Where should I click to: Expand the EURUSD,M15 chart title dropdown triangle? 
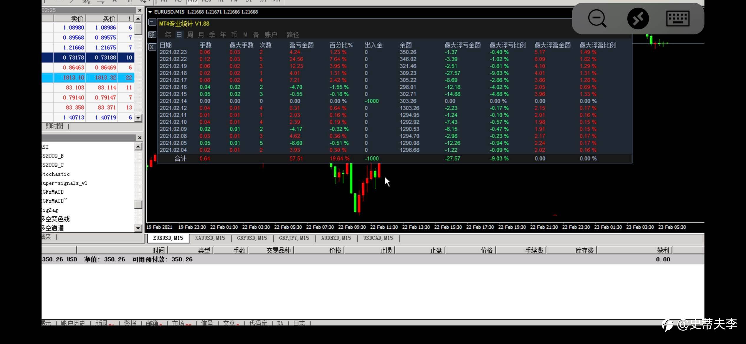click(x=150, y=12)
